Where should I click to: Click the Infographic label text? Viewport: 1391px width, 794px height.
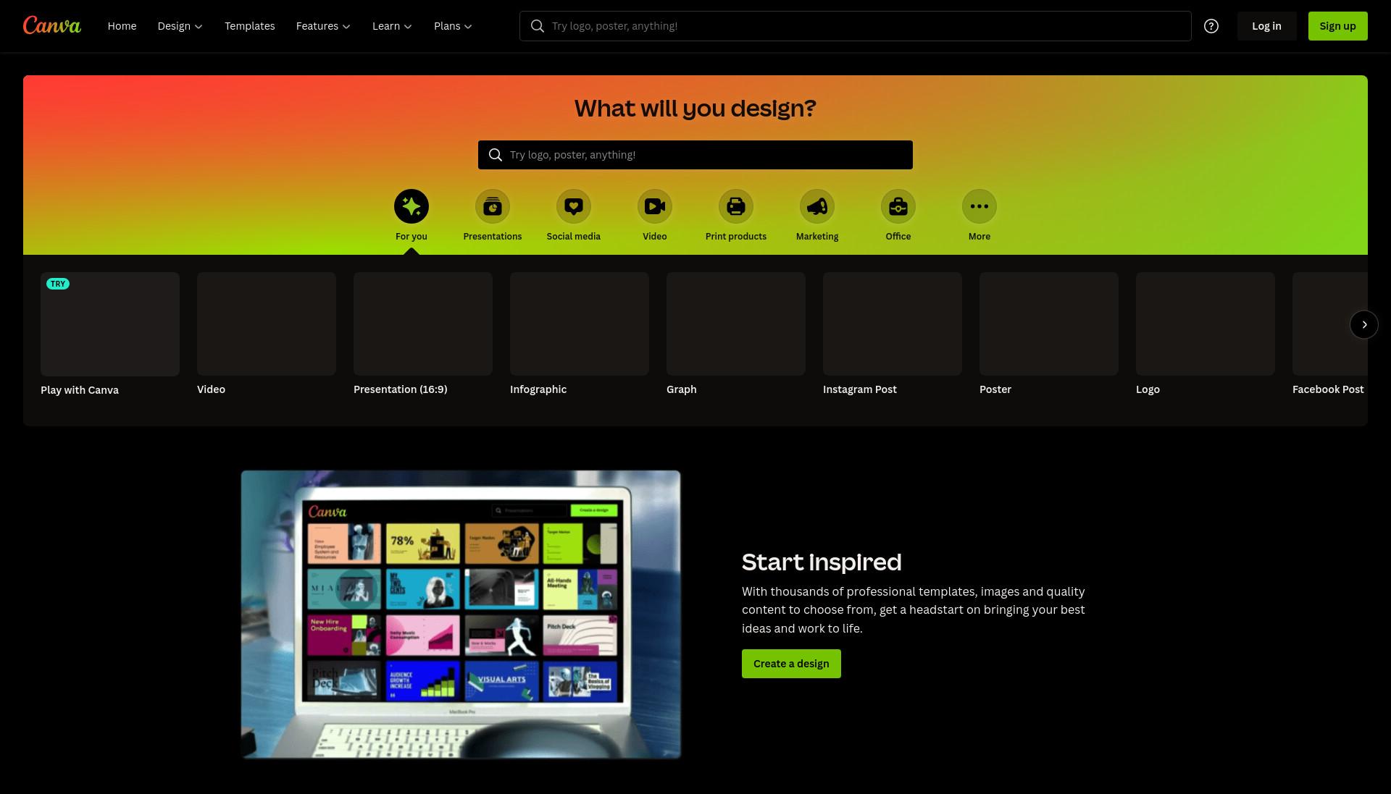tap(538, 389)
